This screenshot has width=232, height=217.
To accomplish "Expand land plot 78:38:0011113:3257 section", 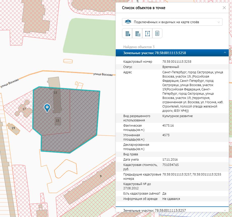I will pos(172,210).
